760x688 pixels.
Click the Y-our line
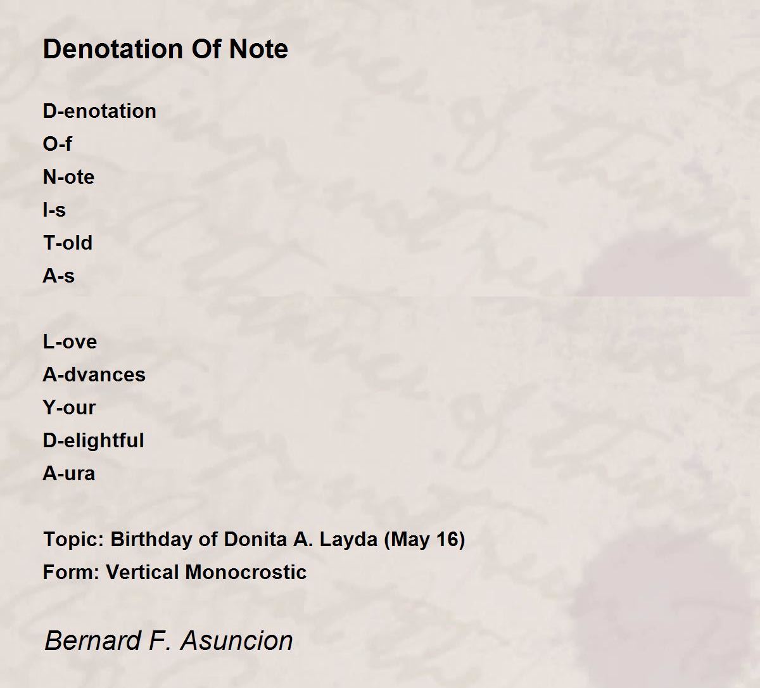pyautogui.click(x=69, y=407)
